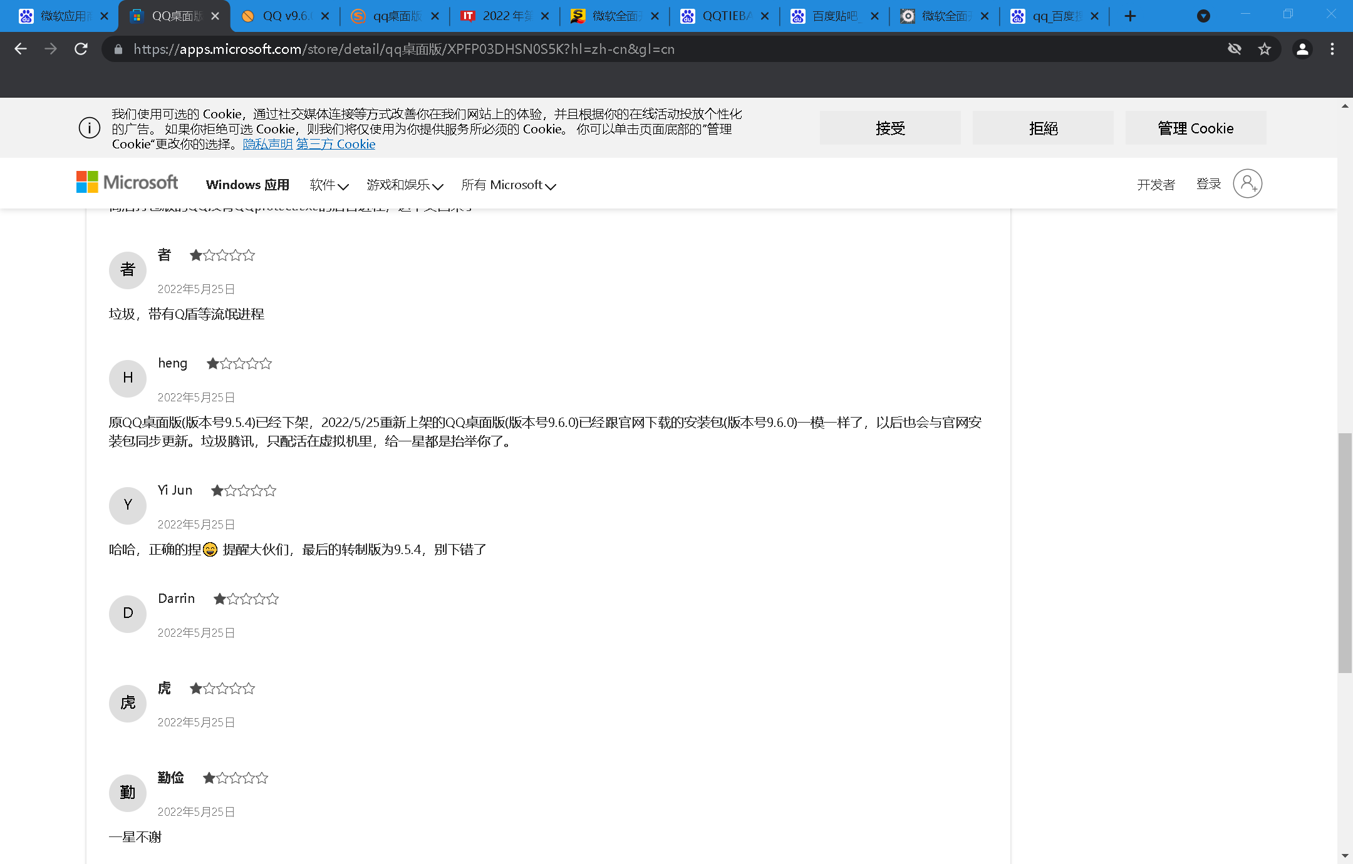The height and width of the screenshot is (864, 1353).
Task: Expand the 软件 dropdown menu
Action: (x=329, y=185)
